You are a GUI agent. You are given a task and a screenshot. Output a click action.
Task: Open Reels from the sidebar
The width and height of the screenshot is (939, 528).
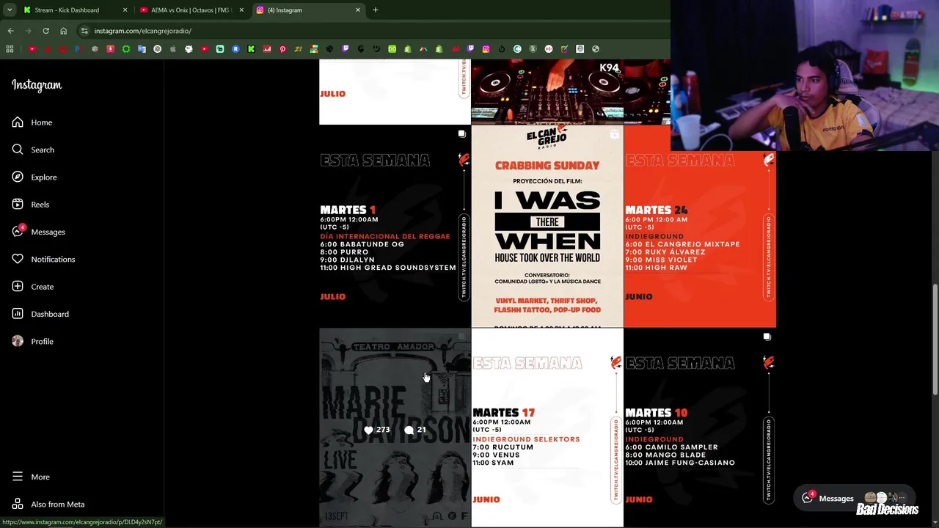(31, 205)
